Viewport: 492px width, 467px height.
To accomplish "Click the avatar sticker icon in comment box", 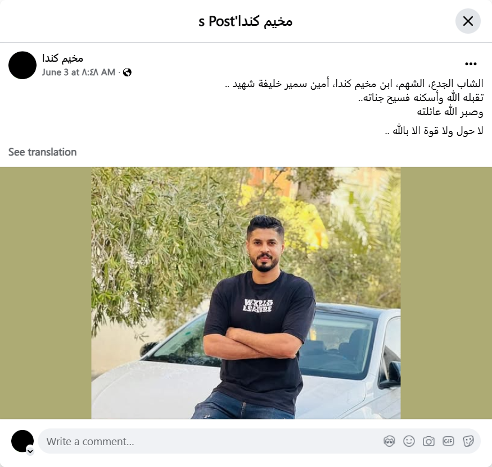I will coord(389,441).
